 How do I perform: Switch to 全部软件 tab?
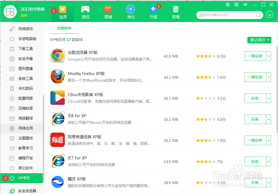pyautogui.click(x=64, y=28)
